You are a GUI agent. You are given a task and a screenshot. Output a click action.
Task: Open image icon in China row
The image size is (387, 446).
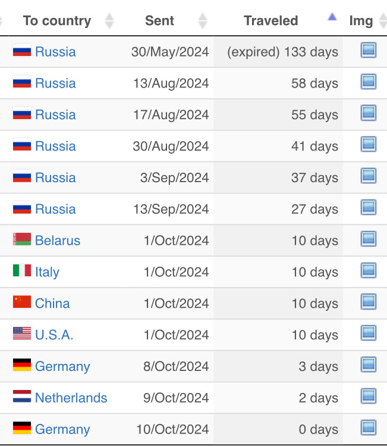(x=369, y=302)
